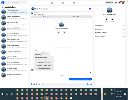Open the account profile picture menu
The image size is (128, 100).
point(124,3)
